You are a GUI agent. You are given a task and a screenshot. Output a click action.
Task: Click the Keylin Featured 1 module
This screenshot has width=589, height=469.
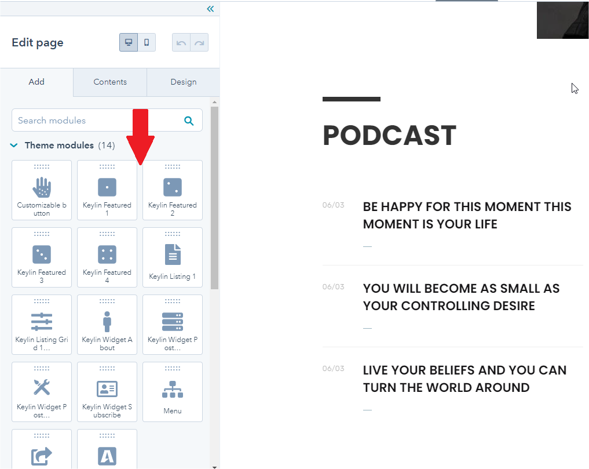[x=107, y=190]
